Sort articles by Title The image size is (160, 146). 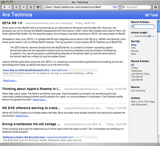pyautogui.click(x=133, y=48)
